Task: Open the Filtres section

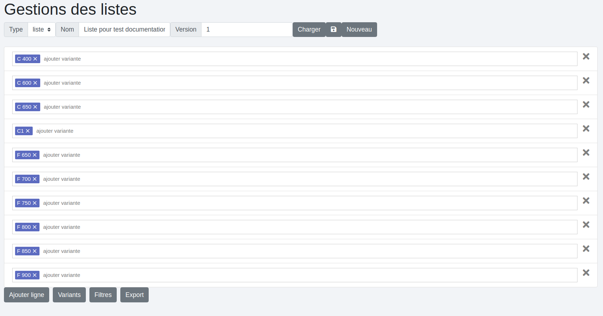Action: (103, 295)
